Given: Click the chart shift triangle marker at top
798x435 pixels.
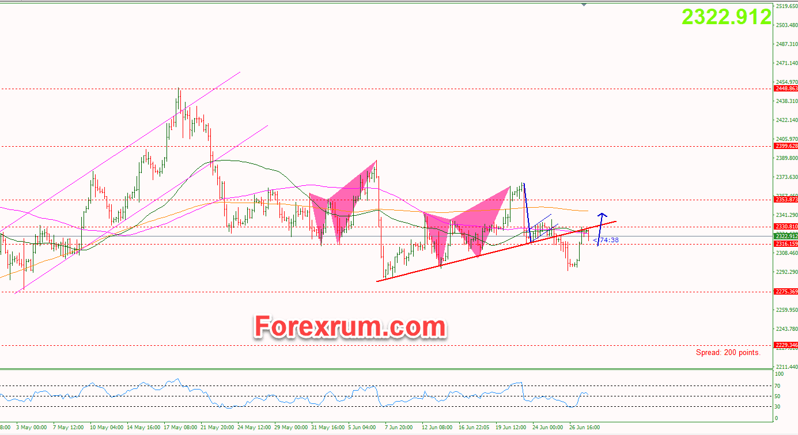Looking at the screenshot, I should 585,5.
